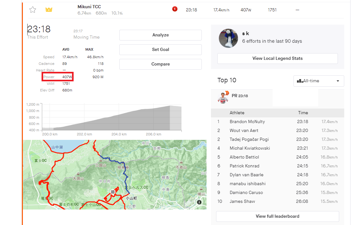This screenshot has height=225, width=362.
Task: Click s k's Local Legend avatar
Action: 228,38
